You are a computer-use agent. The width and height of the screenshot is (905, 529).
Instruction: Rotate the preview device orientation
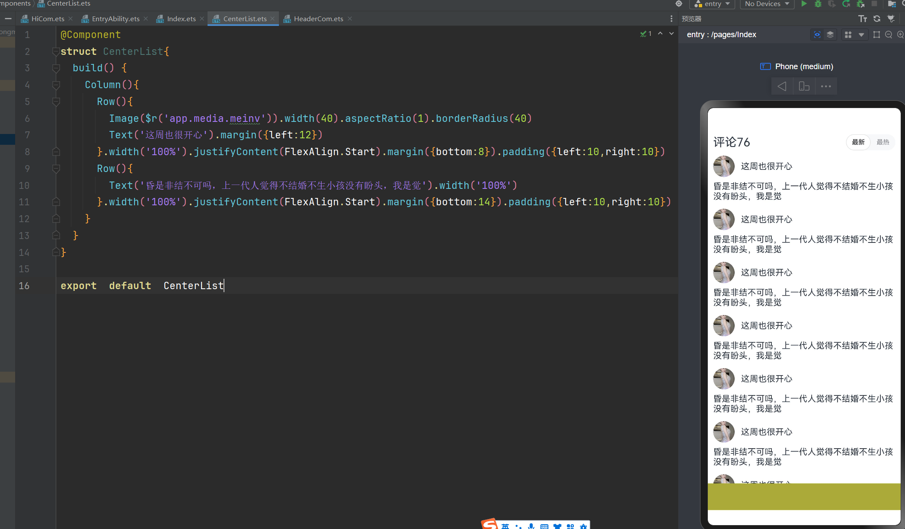pyautogui.click(x=804, y=86)
